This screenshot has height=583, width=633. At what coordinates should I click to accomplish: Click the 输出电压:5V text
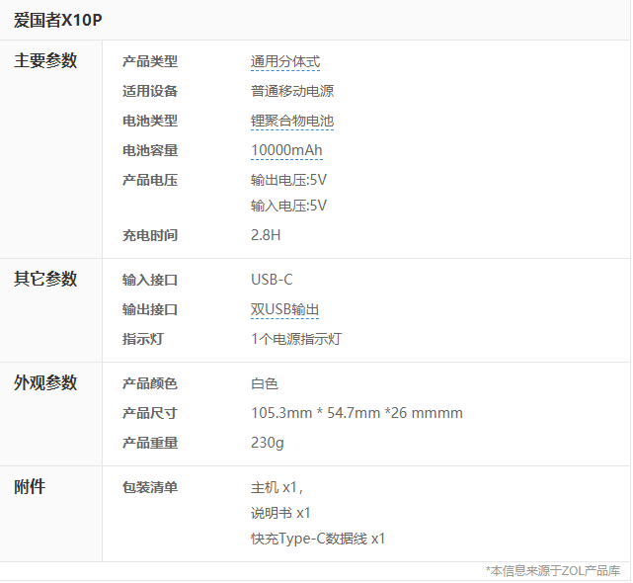pyautogui.click(x=288, y=180)
